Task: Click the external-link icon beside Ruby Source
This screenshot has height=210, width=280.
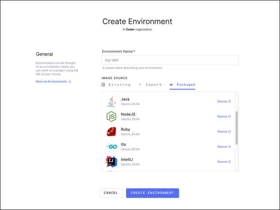Action: pos(229,132)
